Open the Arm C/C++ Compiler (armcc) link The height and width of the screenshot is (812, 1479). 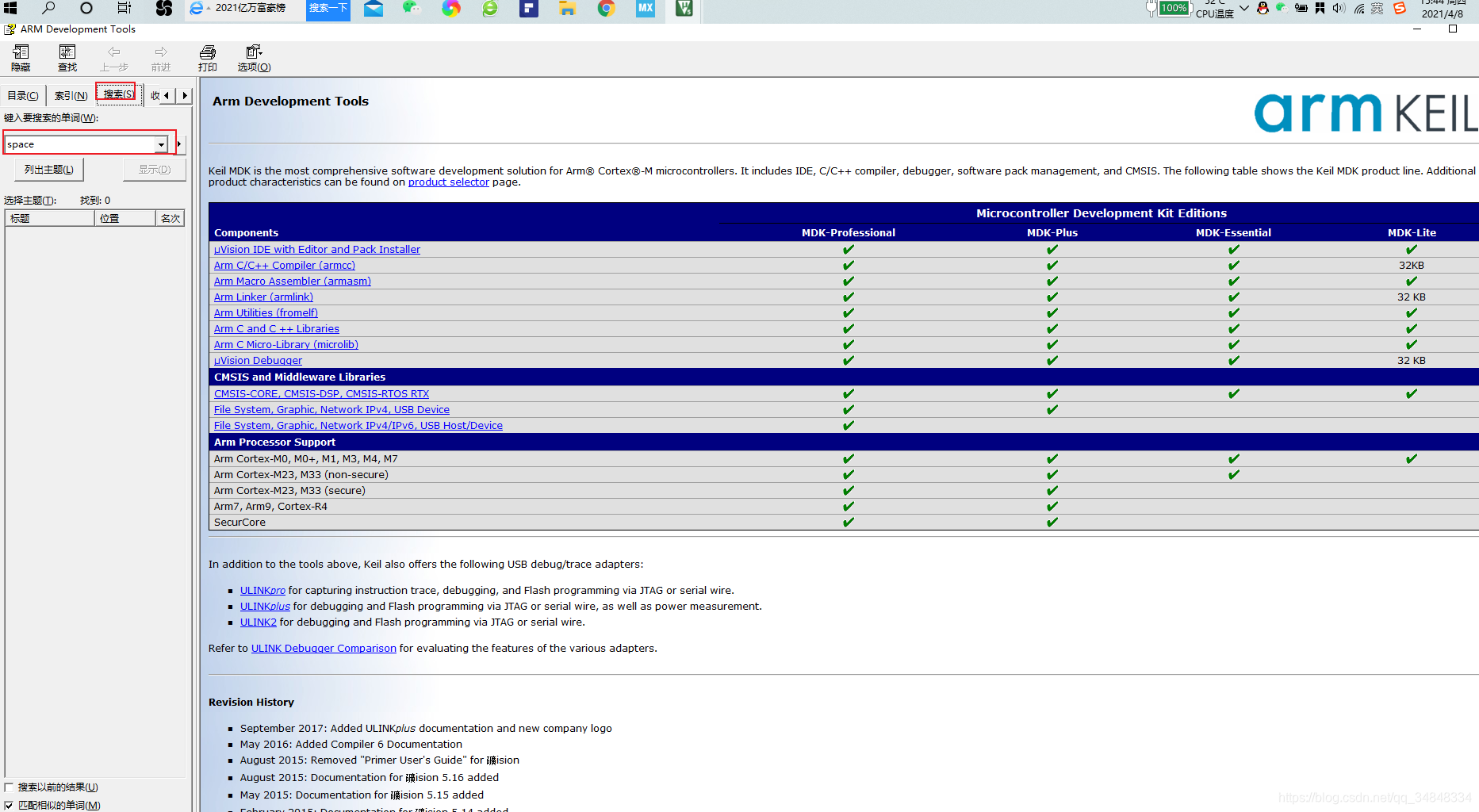click(x=285, y=265)
